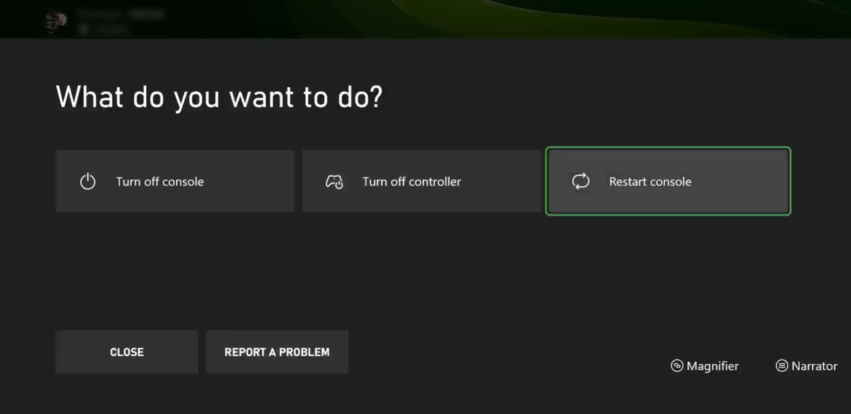The width and height of the screenshot is (851, 414).
Task: Turn on the Magnifier feature
Action: coord(704,365)
